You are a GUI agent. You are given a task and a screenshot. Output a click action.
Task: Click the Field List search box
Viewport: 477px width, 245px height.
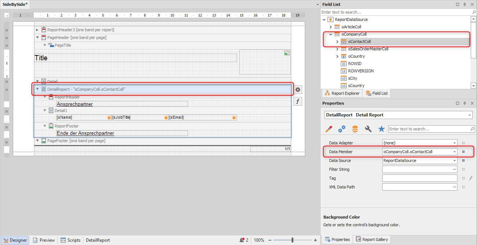tap(396, 12)
